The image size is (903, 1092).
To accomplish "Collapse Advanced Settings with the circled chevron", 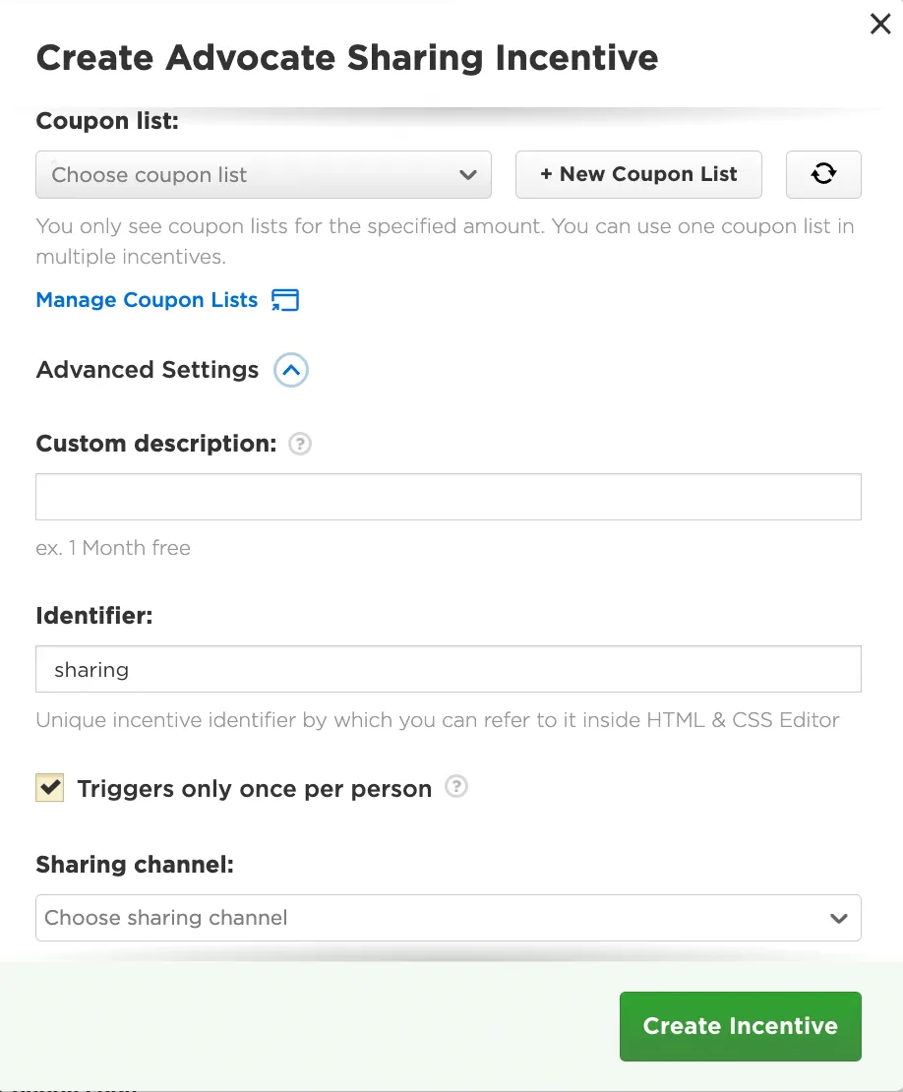I will point(291,370).
